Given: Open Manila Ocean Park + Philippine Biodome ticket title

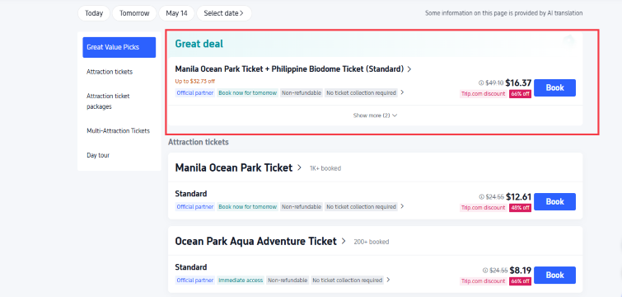Looking at the screenshot, I should coord(293,69).
